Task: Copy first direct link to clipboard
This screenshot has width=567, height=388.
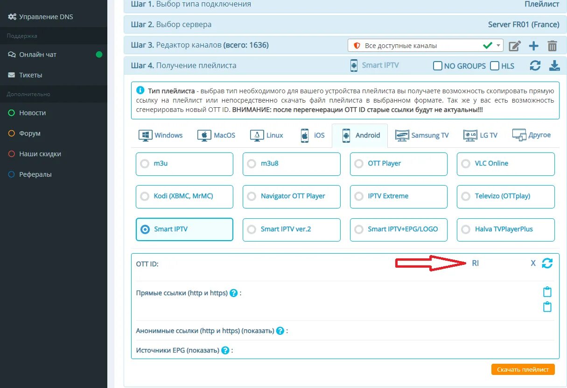Action: [547, 292]
